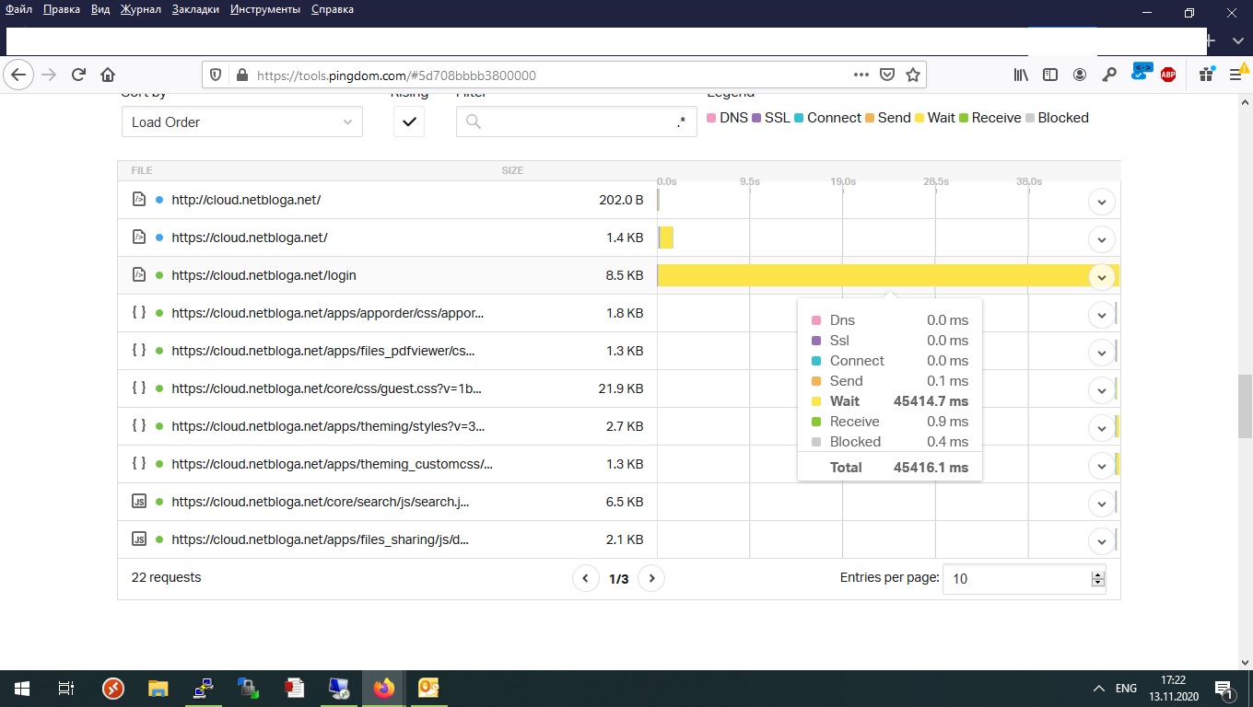Open the Firefox library icon
The width and height of the screenshot is (1253, 707).
click(x=1021, y=75)
